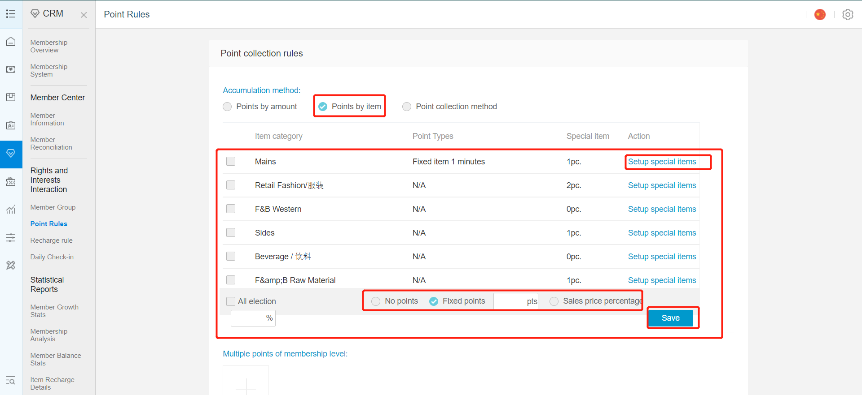Navigate to Recharge rule menu item
The width and height of the screenshot is (862, 395).
tap(52, 240)
